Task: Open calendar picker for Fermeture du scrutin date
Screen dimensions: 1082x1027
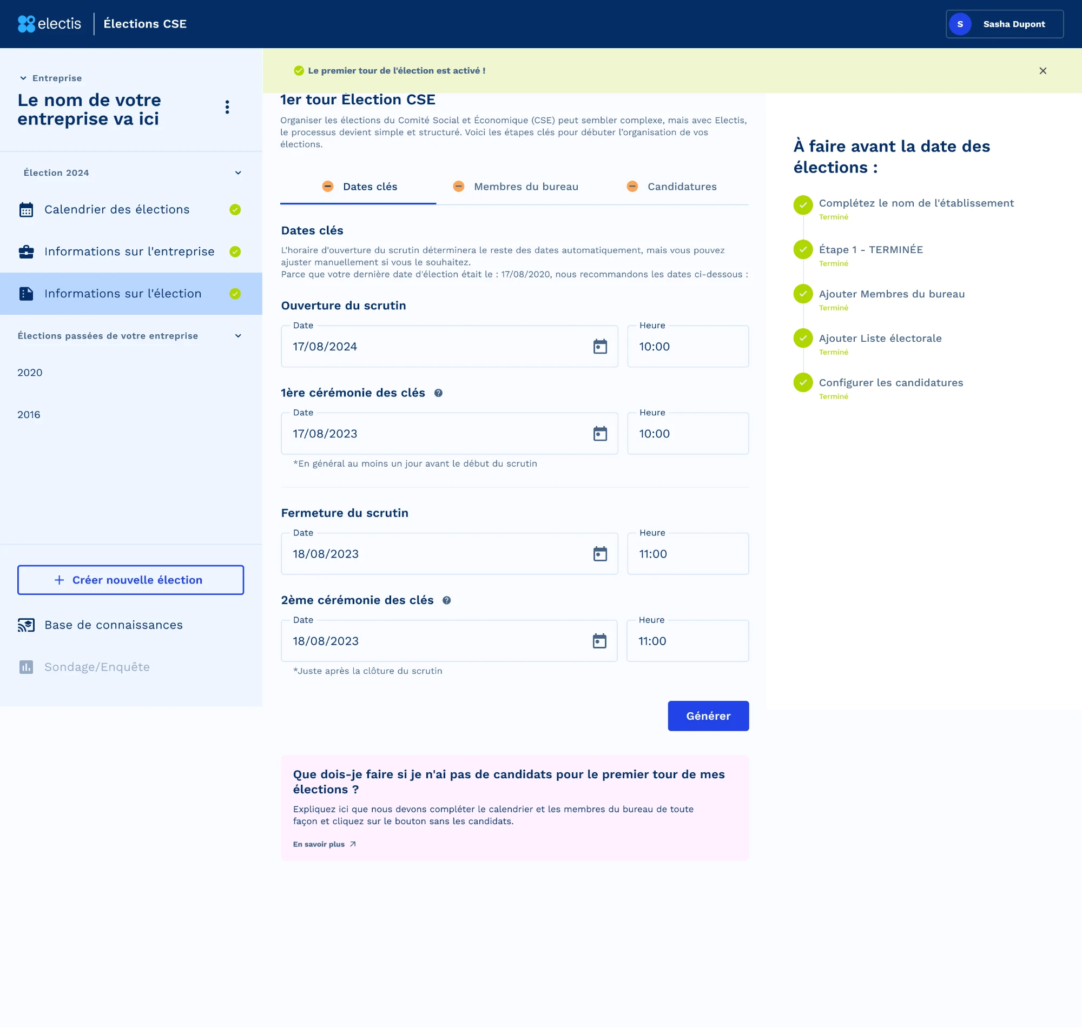Action: pyautogui.click(x=600, y=554)
